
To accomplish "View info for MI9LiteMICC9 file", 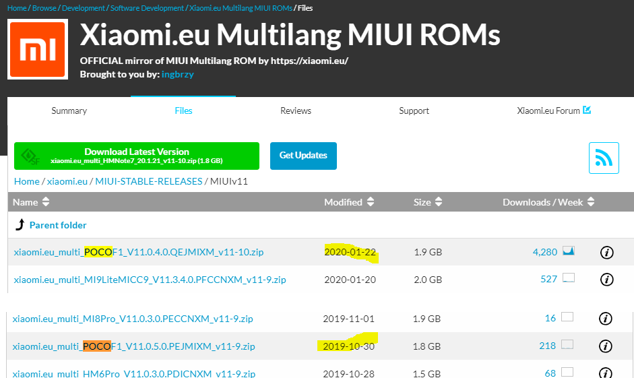I will click(606, 280).
